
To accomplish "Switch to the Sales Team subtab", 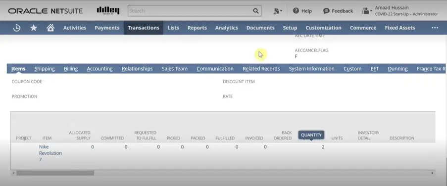I will [175, 69].
